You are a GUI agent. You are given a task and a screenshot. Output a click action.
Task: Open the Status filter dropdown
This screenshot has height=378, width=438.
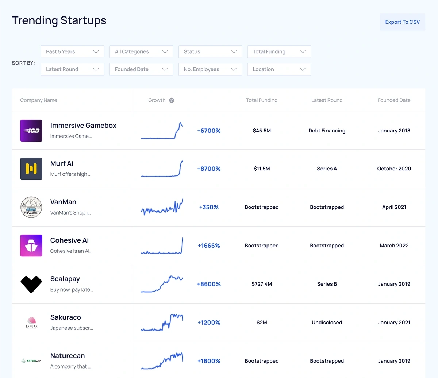[210, 51]
